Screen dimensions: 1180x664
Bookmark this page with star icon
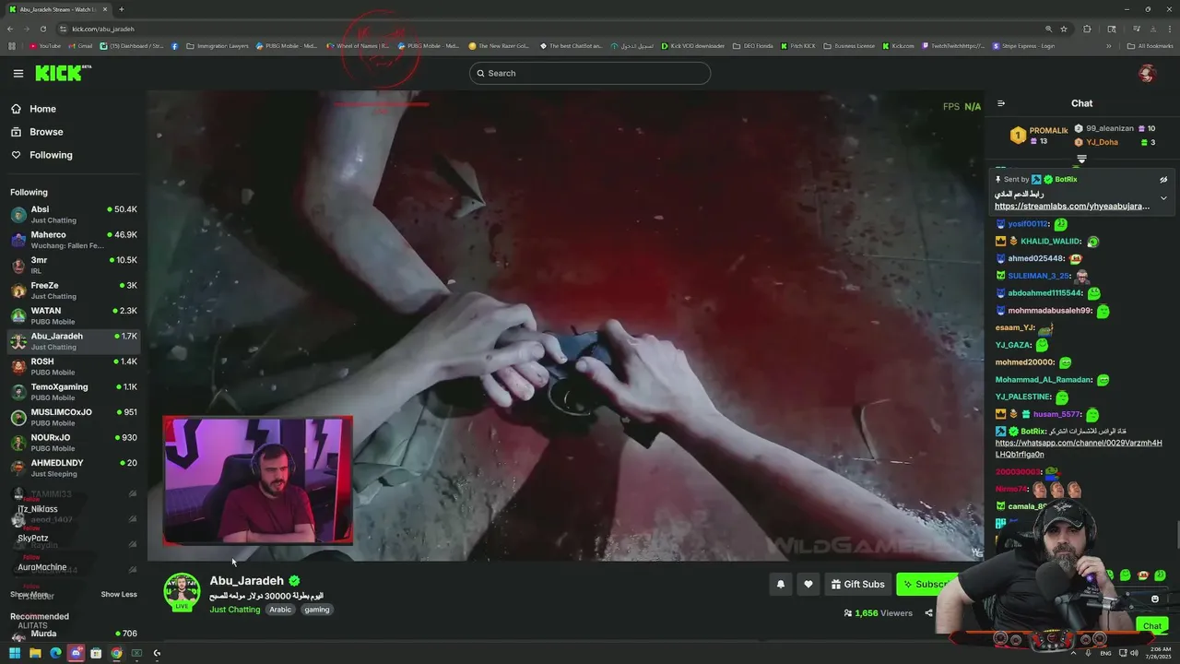pos(1064,29)
